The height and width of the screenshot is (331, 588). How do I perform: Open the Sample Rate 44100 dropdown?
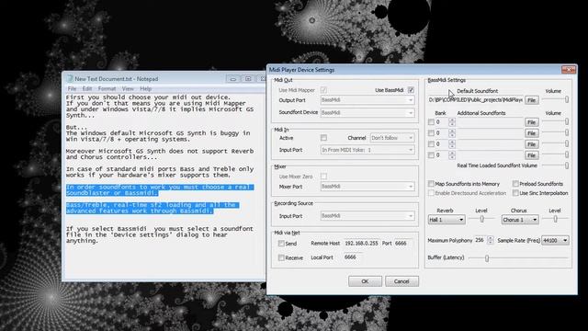(x=555, y=240)
